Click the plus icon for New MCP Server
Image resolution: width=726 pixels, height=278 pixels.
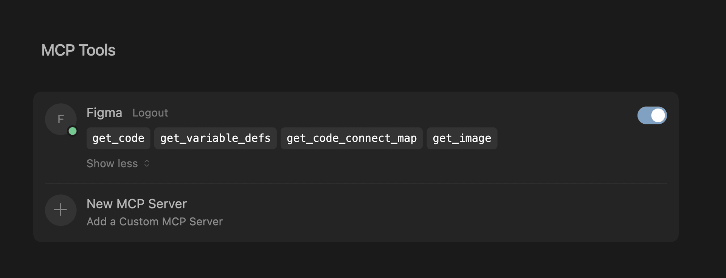click(60, 210)
